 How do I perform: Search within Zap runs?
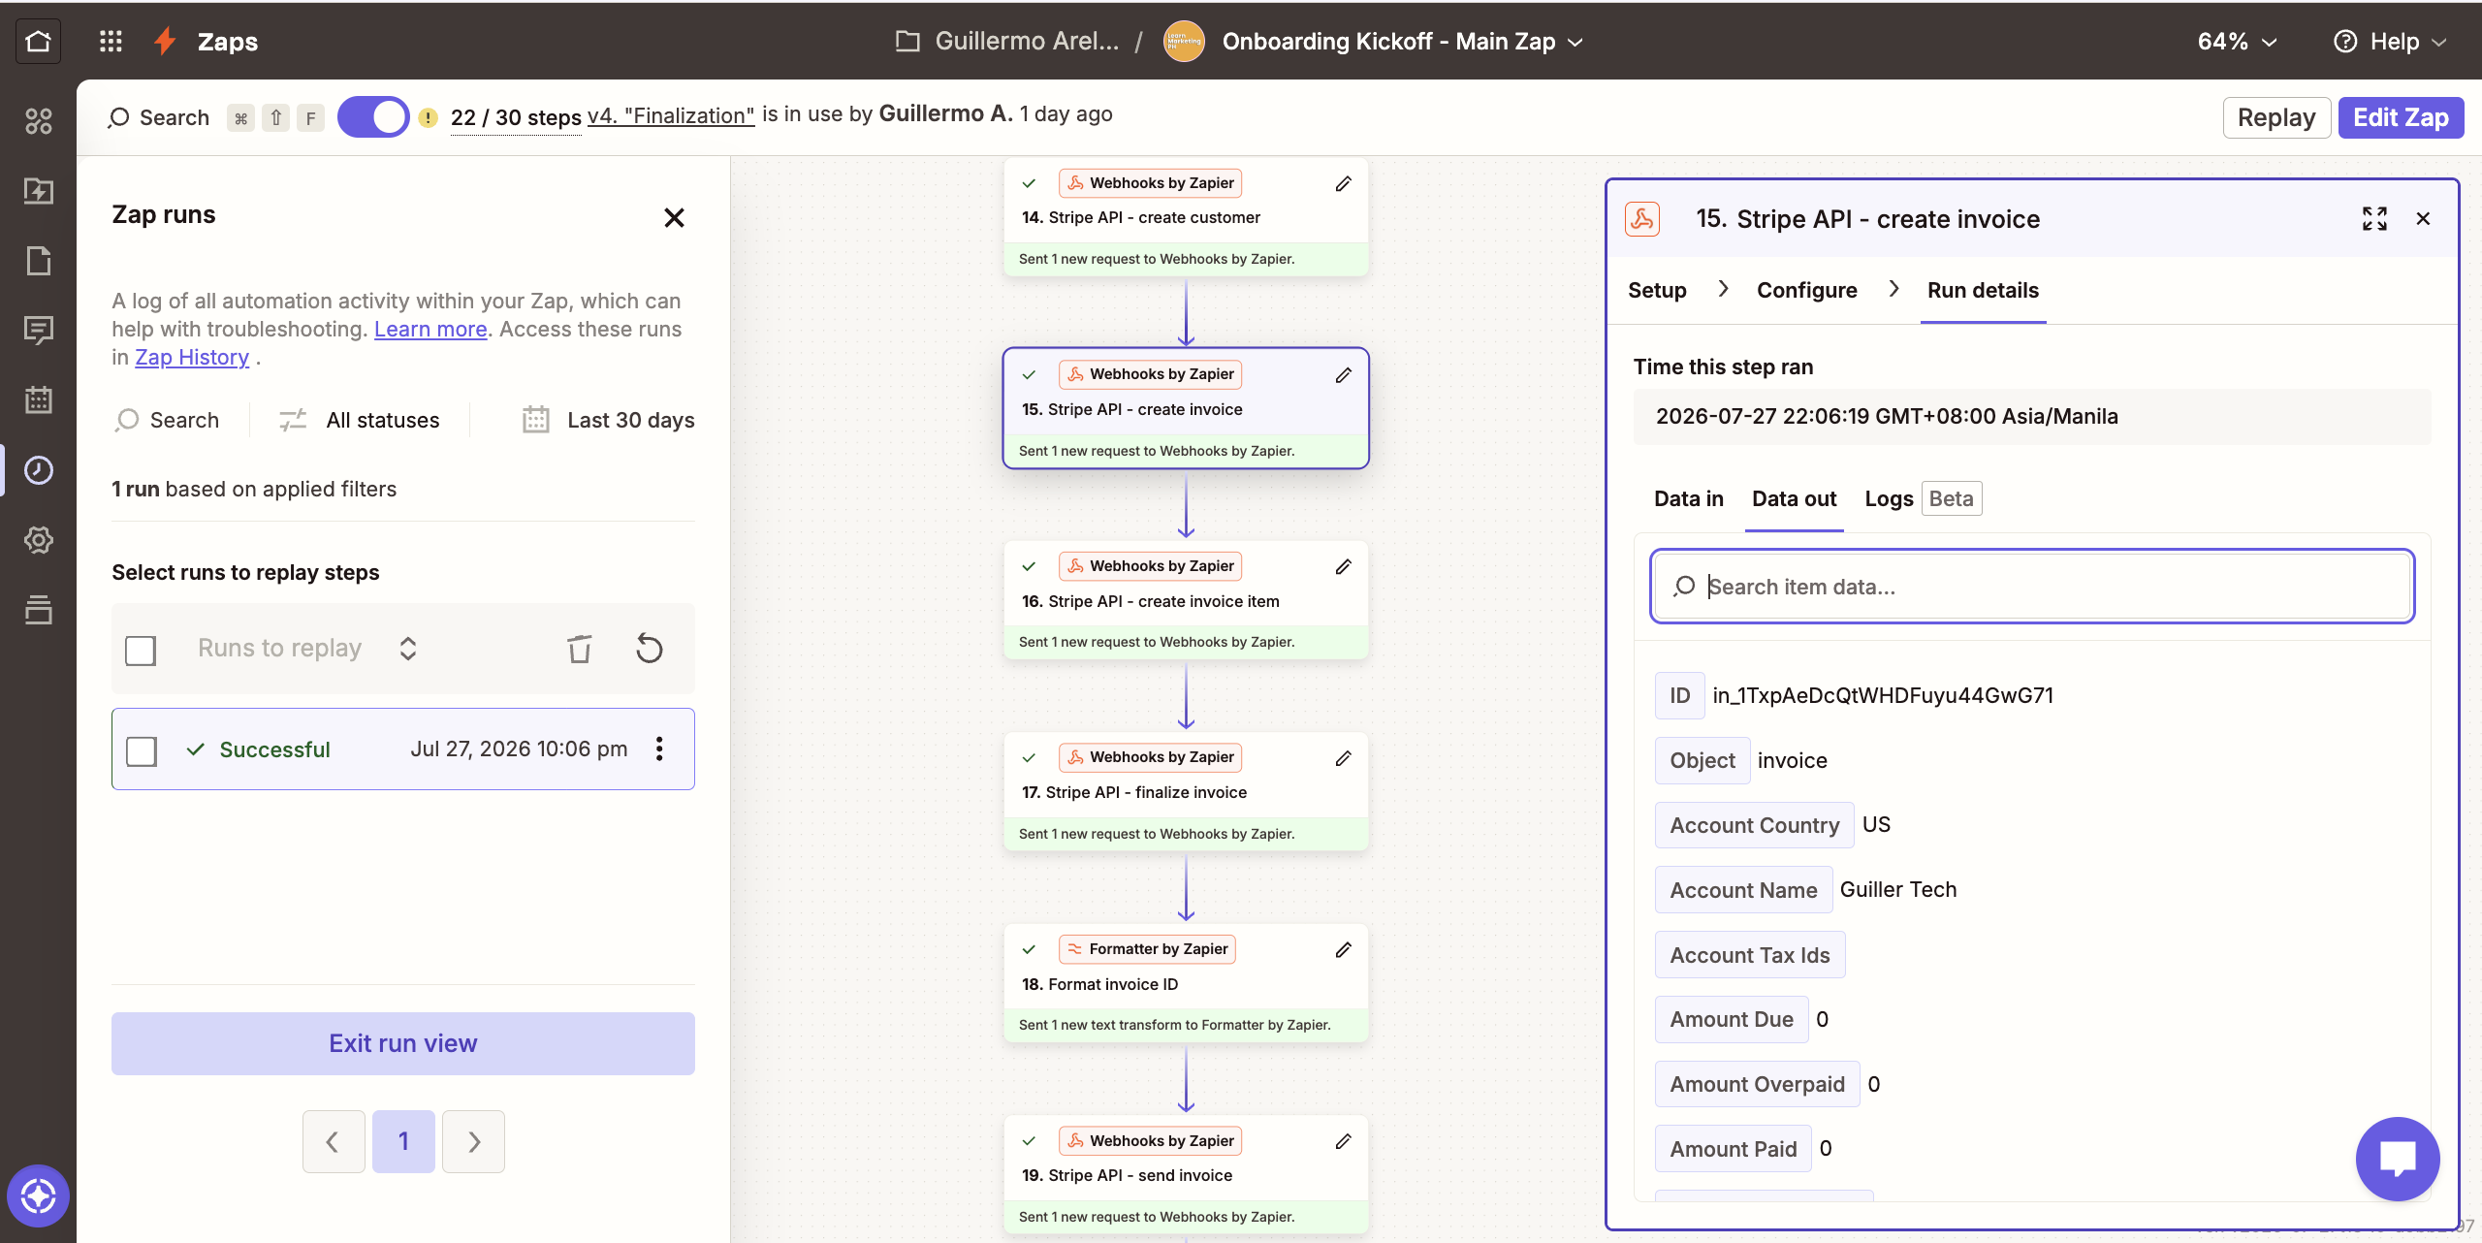pos(168,420)
